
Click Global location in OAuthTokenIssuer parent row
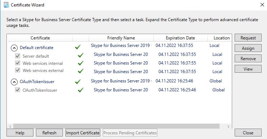[216, 81]
